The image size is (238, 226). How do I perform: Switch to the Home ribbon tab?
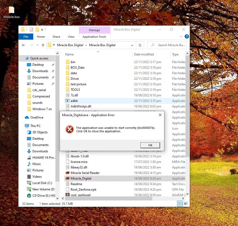[x=41, y=37]
